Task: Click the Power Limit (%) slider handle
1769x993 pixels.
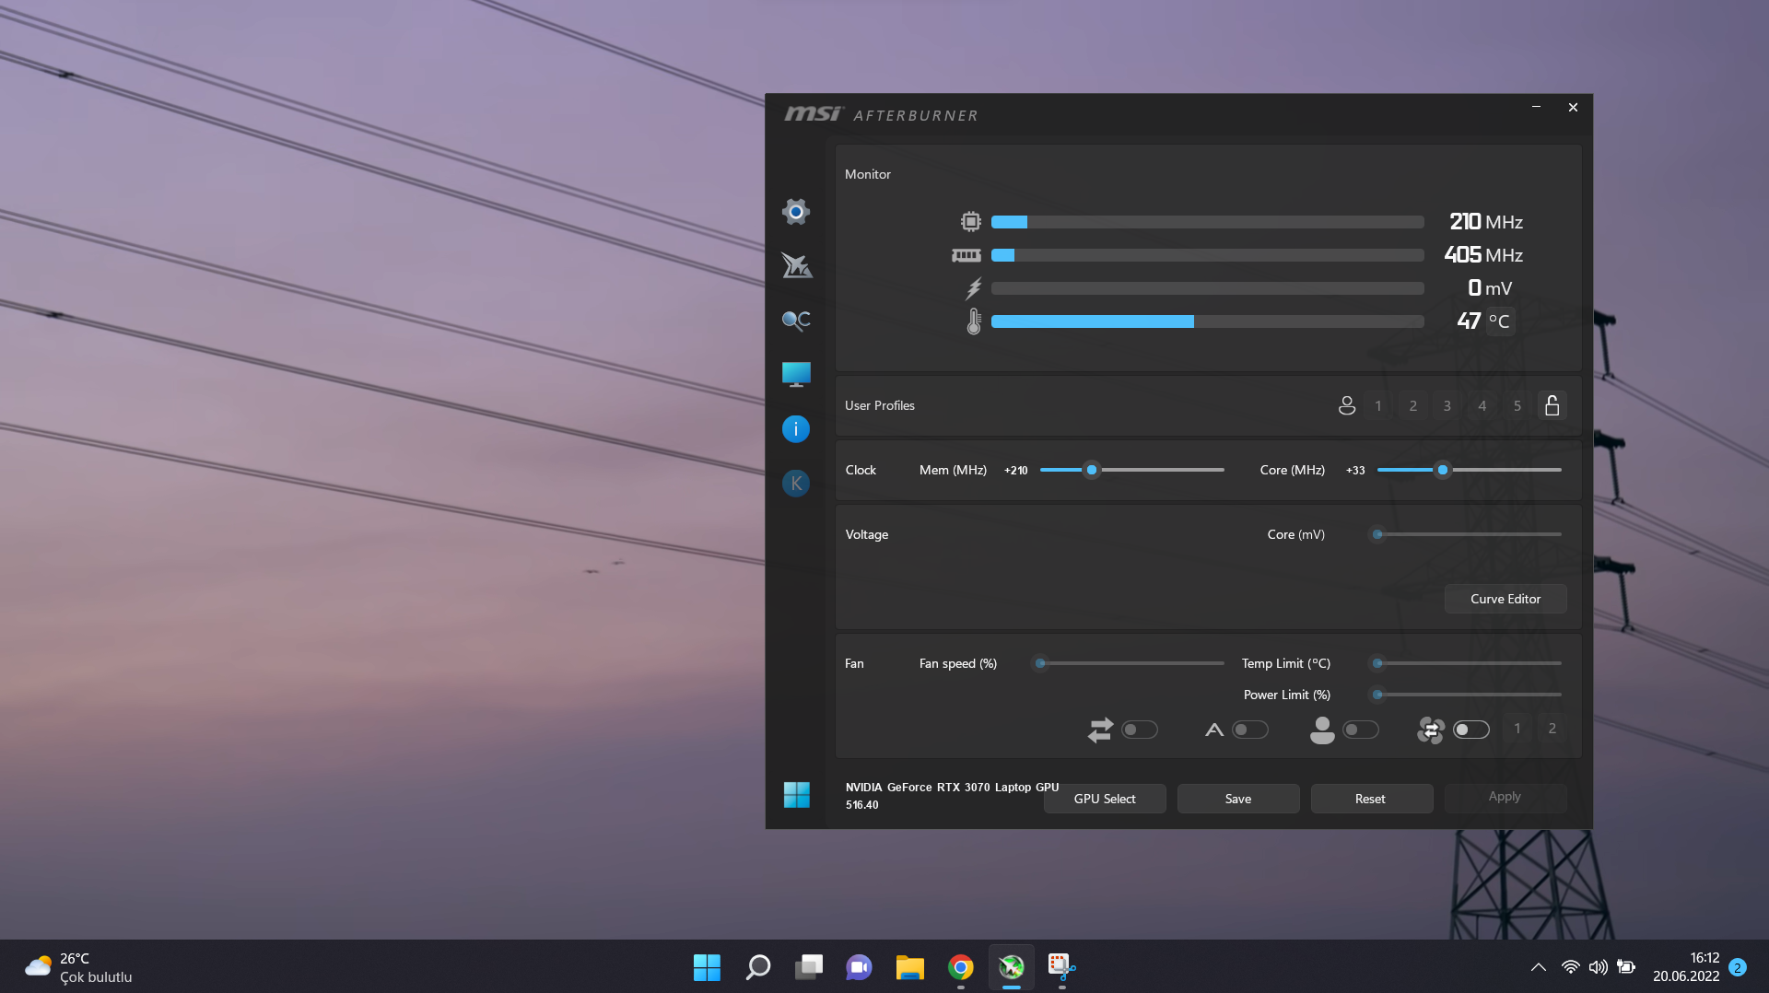Action: 1377,695
